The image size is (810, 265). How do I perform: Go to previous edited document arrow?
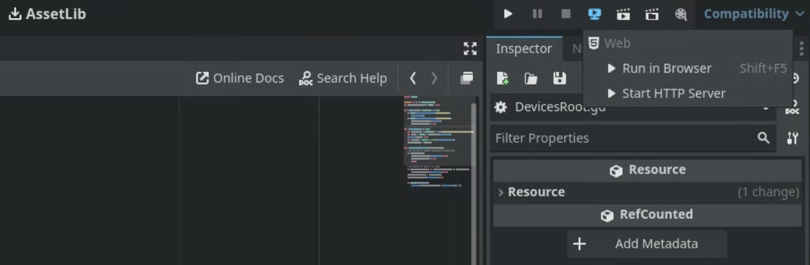(413, 78)
